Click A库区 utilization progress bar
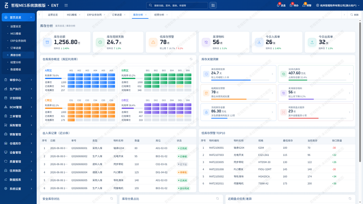 pyautogui.click(x=55, y=78)
